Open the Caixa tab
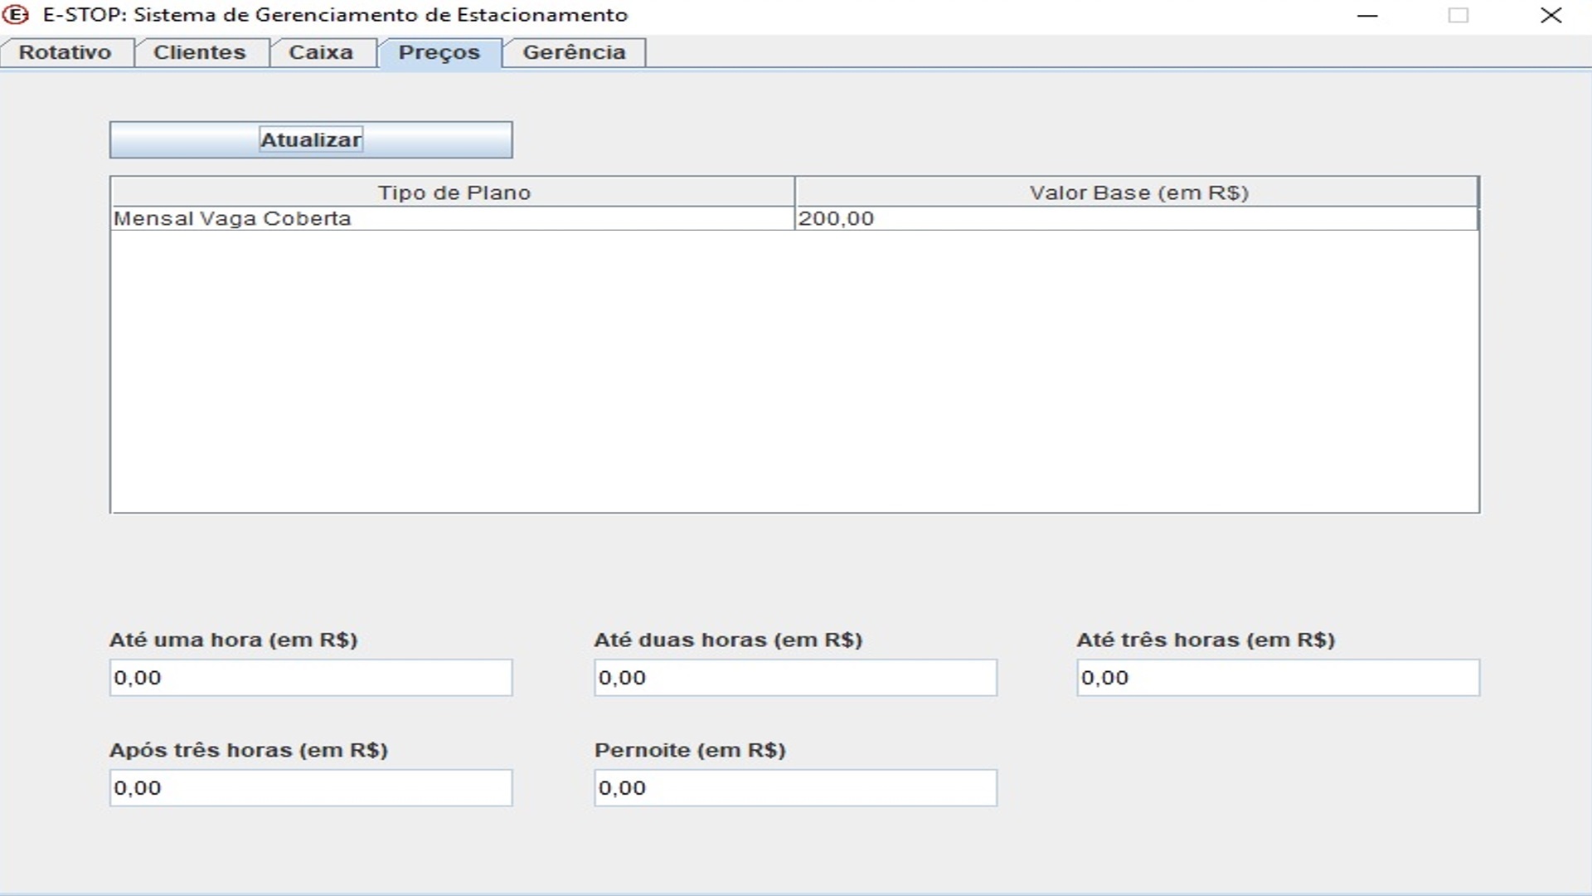Screen dimensions: 1592x896 tap(321, 52)
